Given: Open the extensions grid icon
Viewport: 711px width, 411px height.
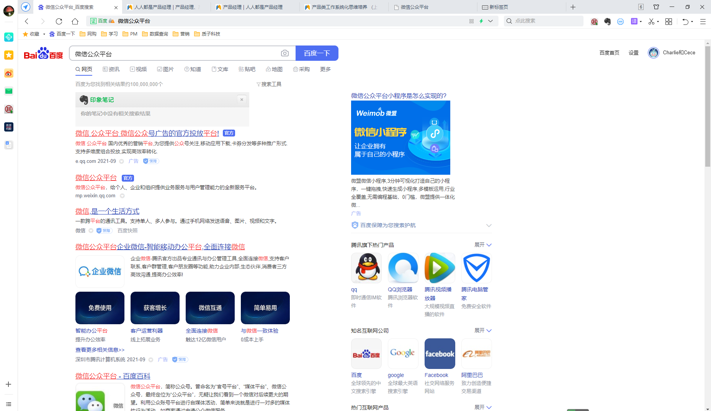Looking at the screenshot, I should point(669,21).
